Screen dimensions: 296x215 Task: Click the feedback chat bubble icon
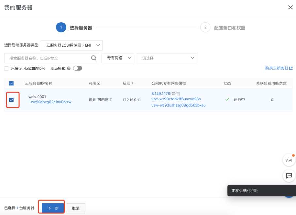(288, 176)
